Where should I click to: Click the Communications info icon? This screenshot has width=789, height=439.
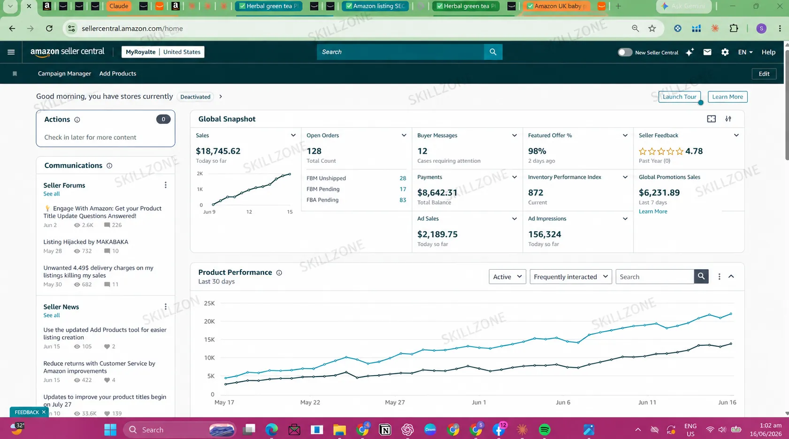point(109,166)
